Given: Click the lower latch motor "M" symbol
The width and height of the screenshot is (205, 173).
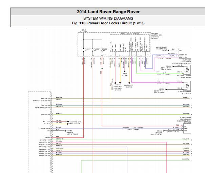Looking at the screenshot, I should coord(187,70).
